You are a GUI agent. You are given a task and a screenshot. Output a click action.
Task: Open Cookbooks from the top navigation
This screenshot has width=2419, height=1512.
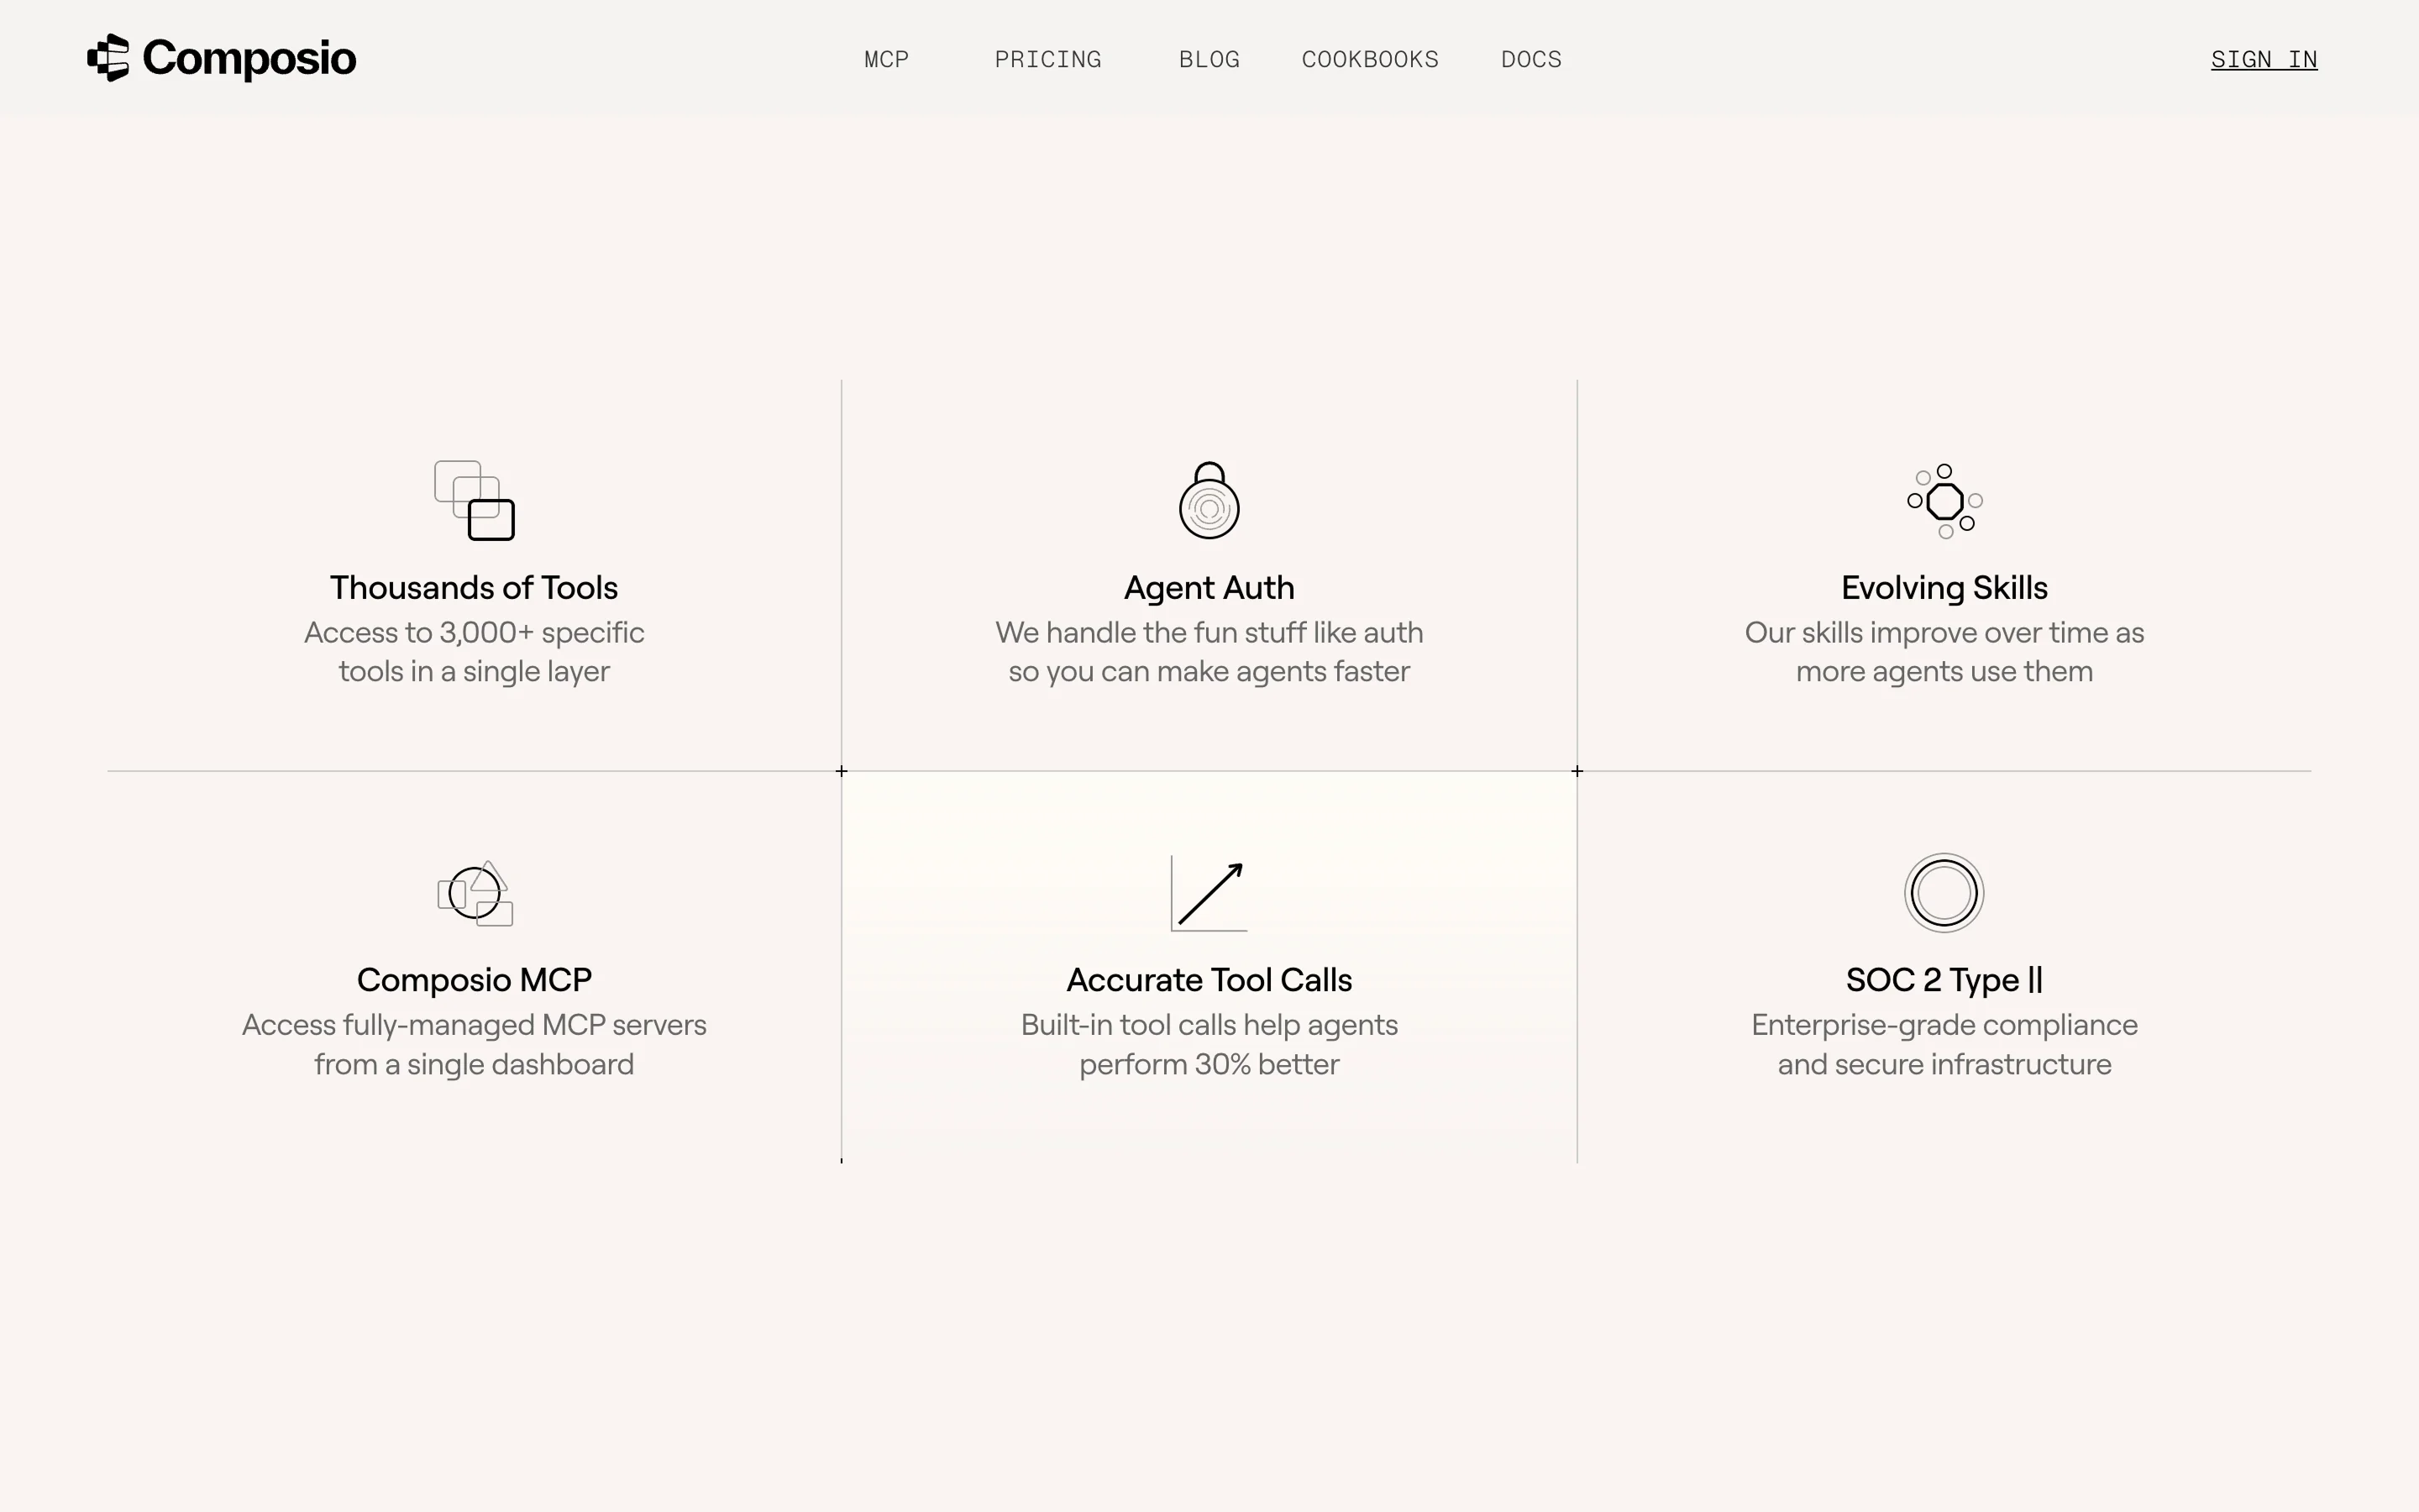(1369, 59)
